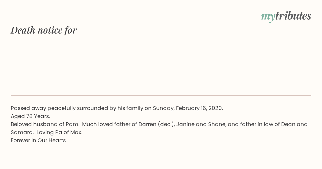The width and height of the screenshot is (322, 169).
Task: Click the gray "tributes" word in logo
Action: point(293,16)
